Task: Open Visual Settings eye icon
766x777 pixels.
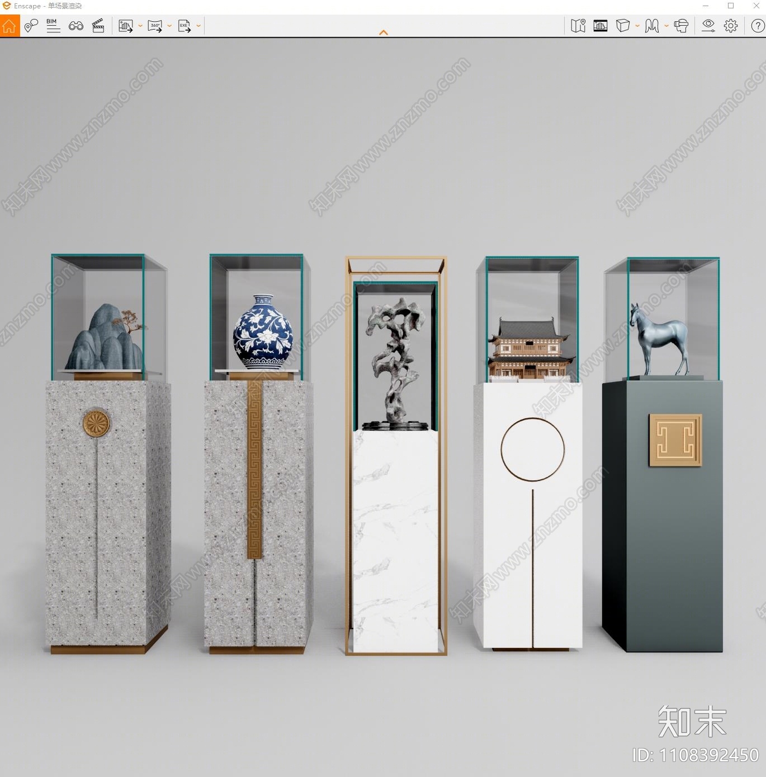Action: [708, 26]
